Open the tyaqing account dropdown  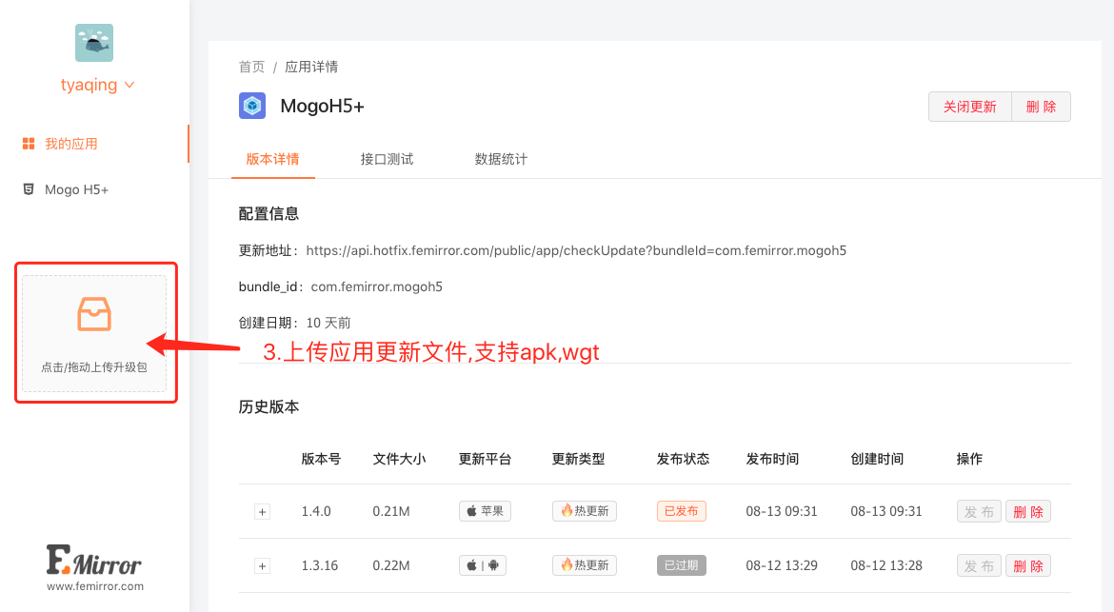click(97, 85)
